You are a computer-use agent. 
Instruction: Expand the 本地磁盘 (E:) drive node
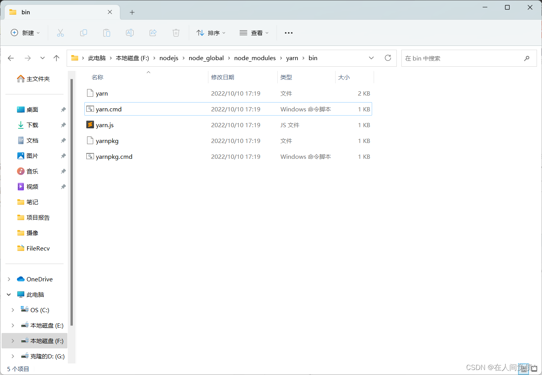13,325
